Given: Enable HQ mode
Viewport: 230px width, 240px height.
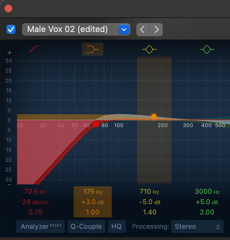Looking at the screenshot, I should click(x=117, y=226).
